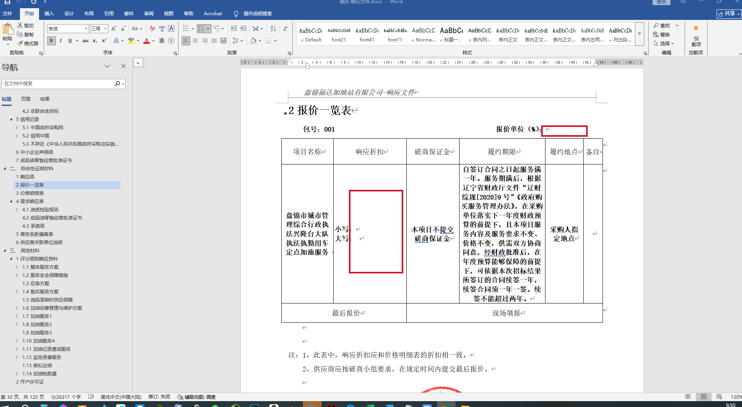Apply the yellow text highlight color

(131, 41)
